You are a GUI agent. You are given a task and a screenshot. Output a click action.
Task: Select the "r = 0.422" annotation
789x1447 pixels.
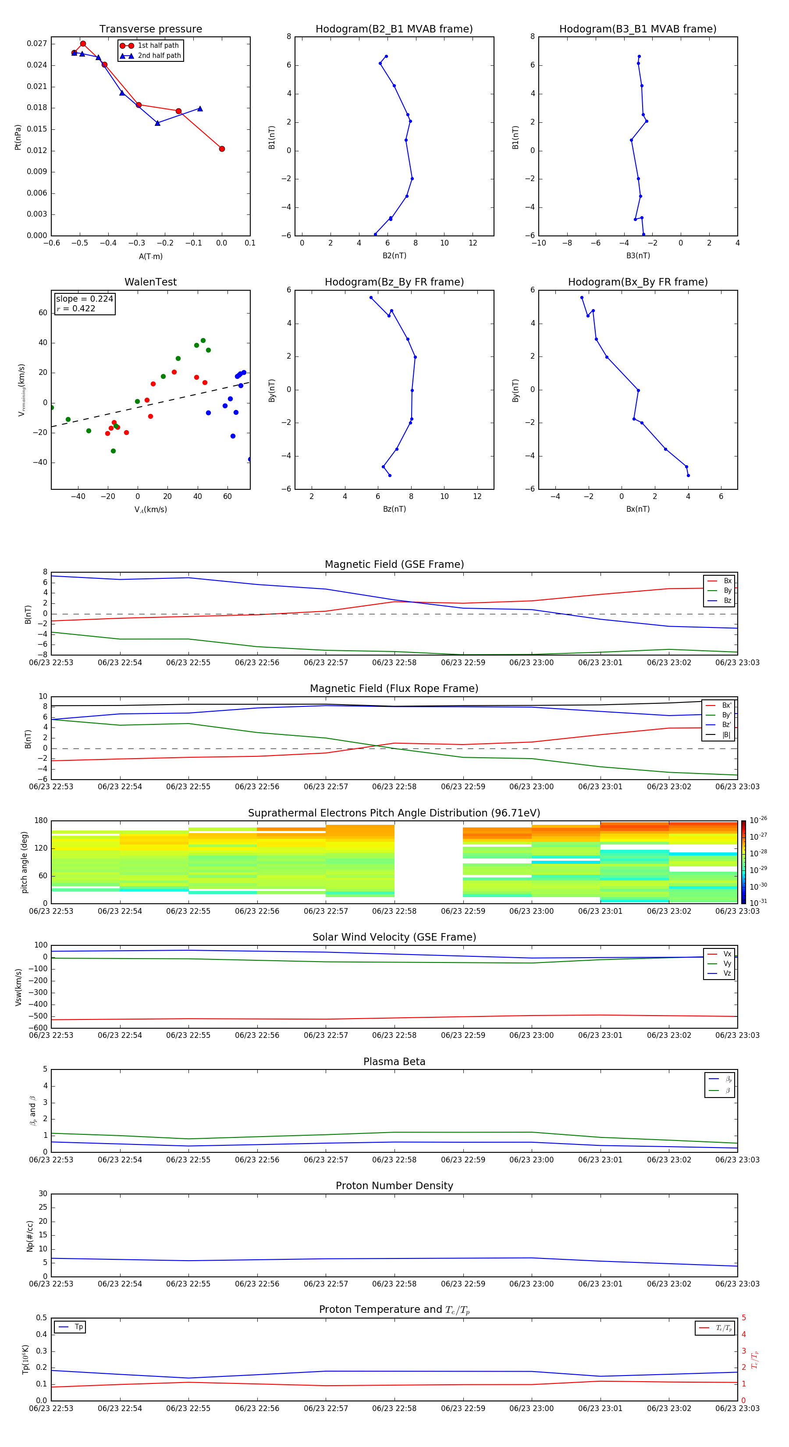coord(76,308)
